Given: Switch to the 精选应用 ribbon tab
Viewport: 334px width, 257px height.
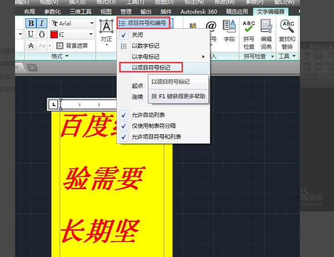Looking at the screenshot, I should [237, 12].
